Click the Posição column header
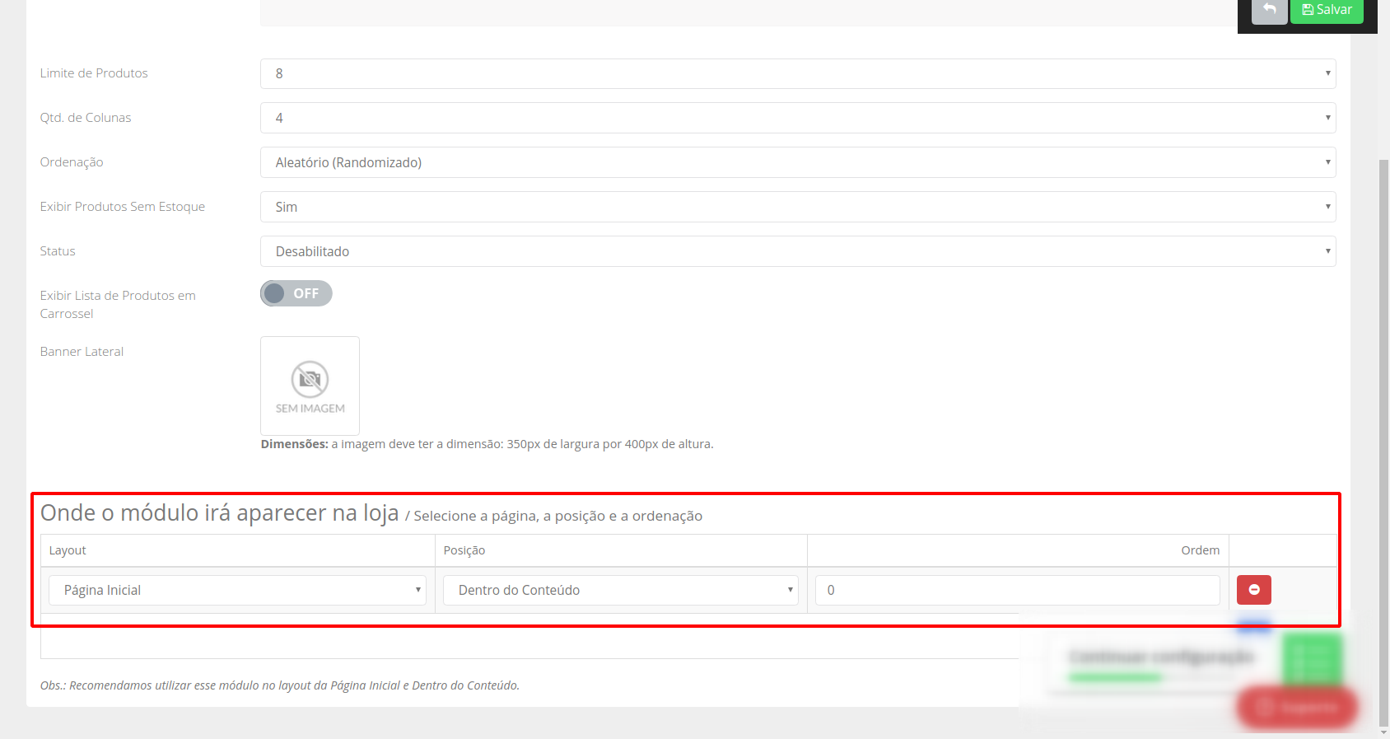Viewport: 1390px width, 739px height. (464, 550)
